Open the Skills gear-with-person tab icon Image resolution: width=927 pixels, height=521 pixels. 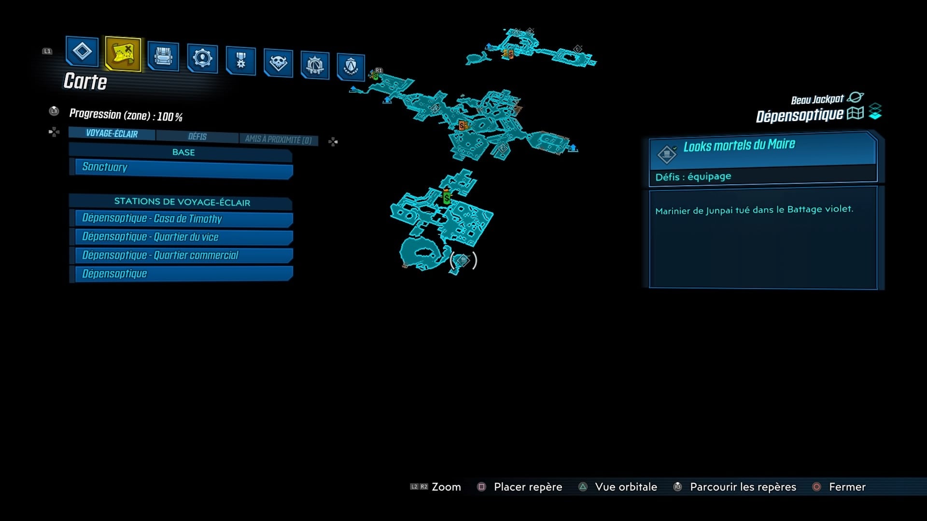click(x=202, y=58)
